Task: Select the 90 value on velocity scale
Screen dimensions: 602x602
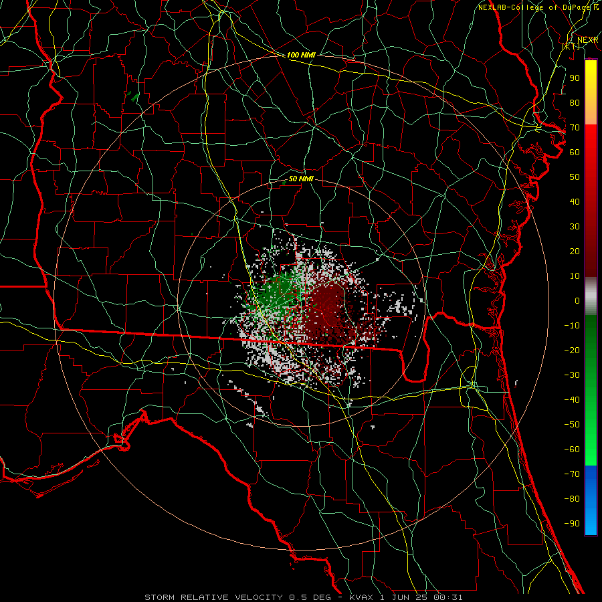Action: (575, 78)
